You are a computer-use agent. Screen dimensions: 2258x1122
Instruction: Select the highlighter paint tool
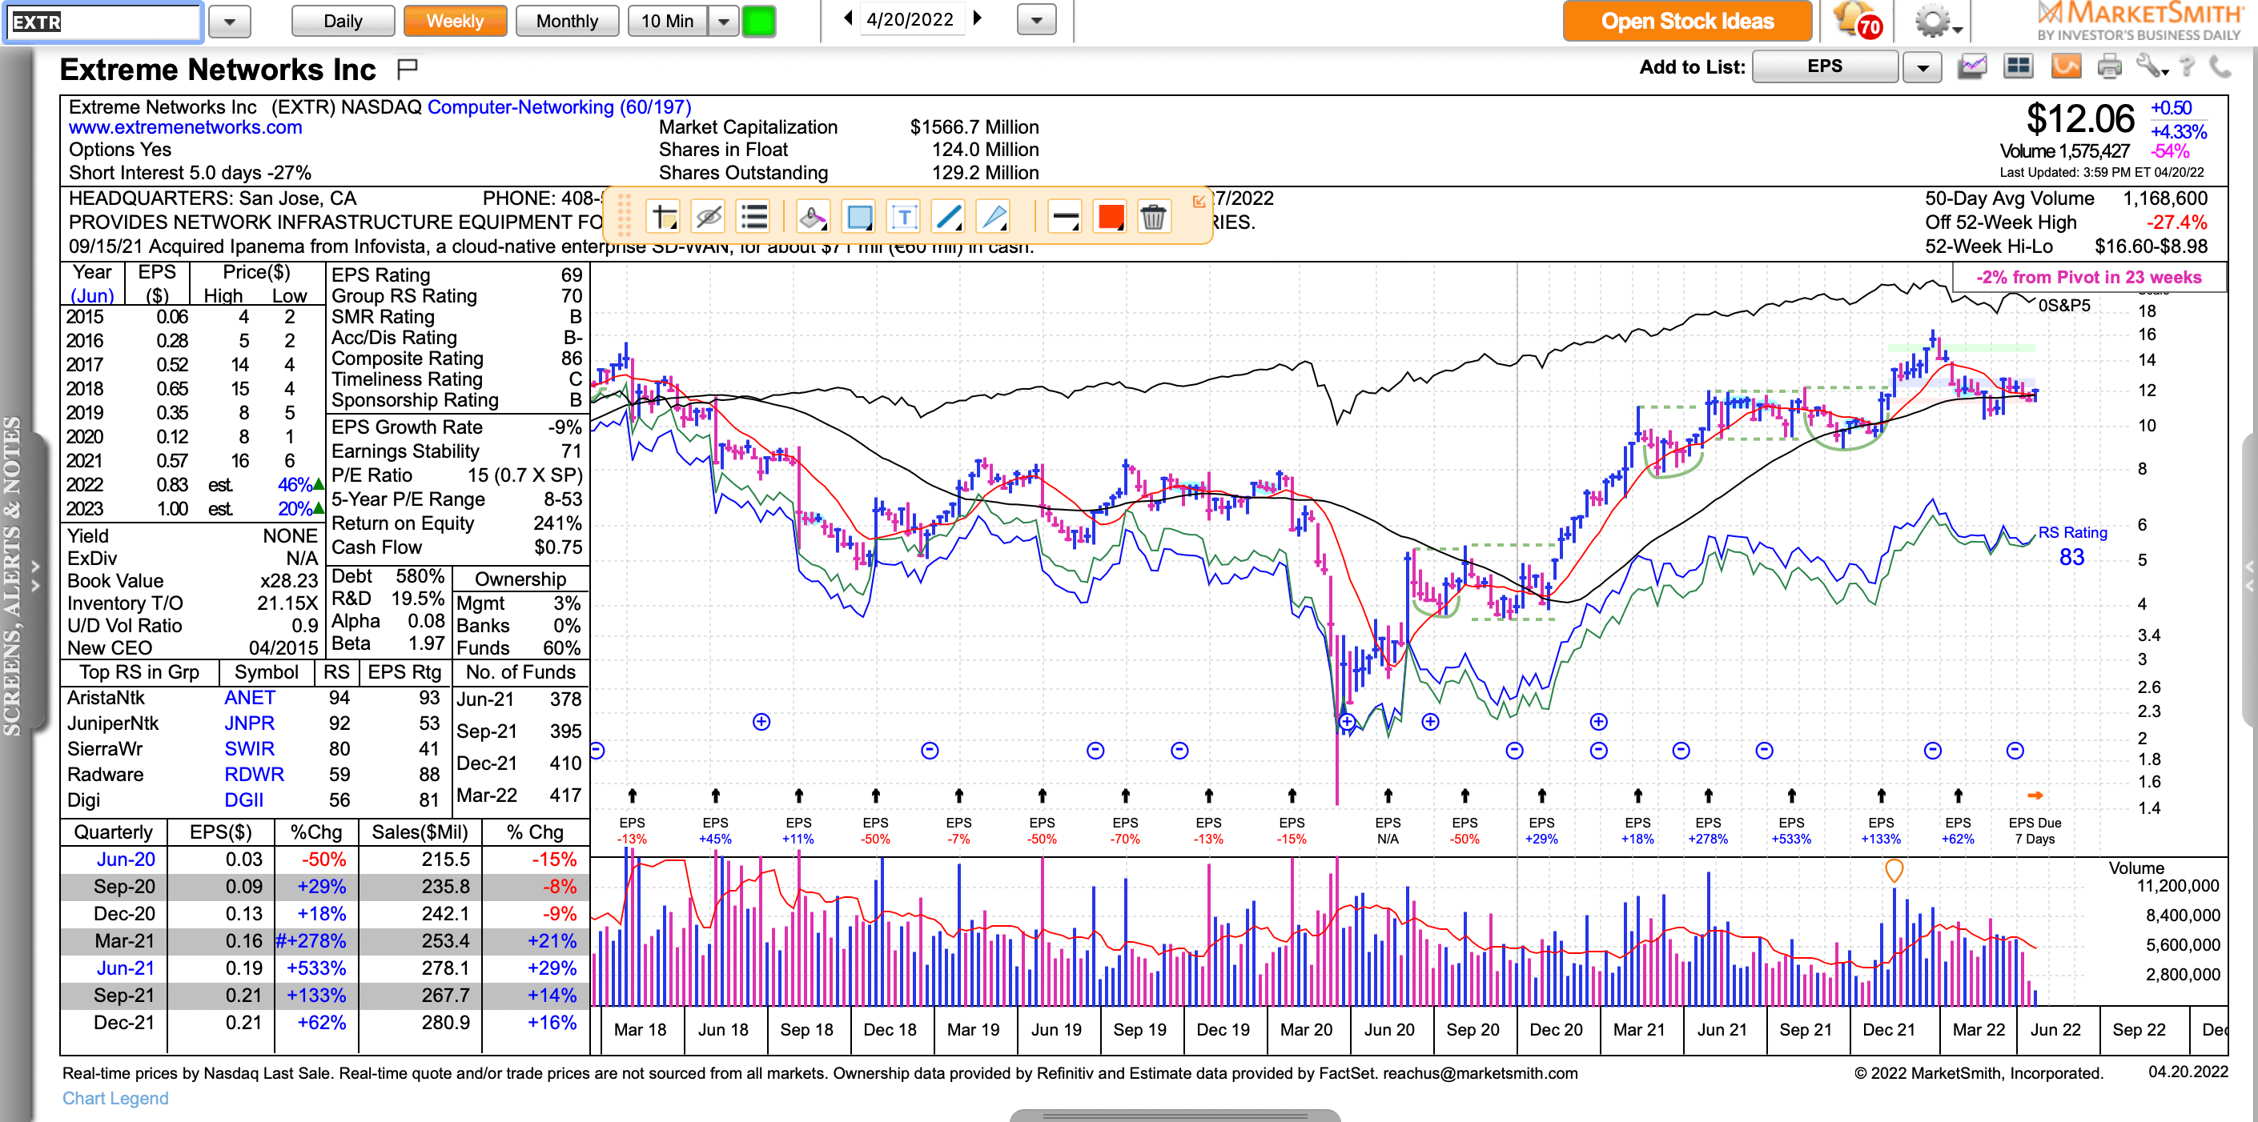[814, 216]
